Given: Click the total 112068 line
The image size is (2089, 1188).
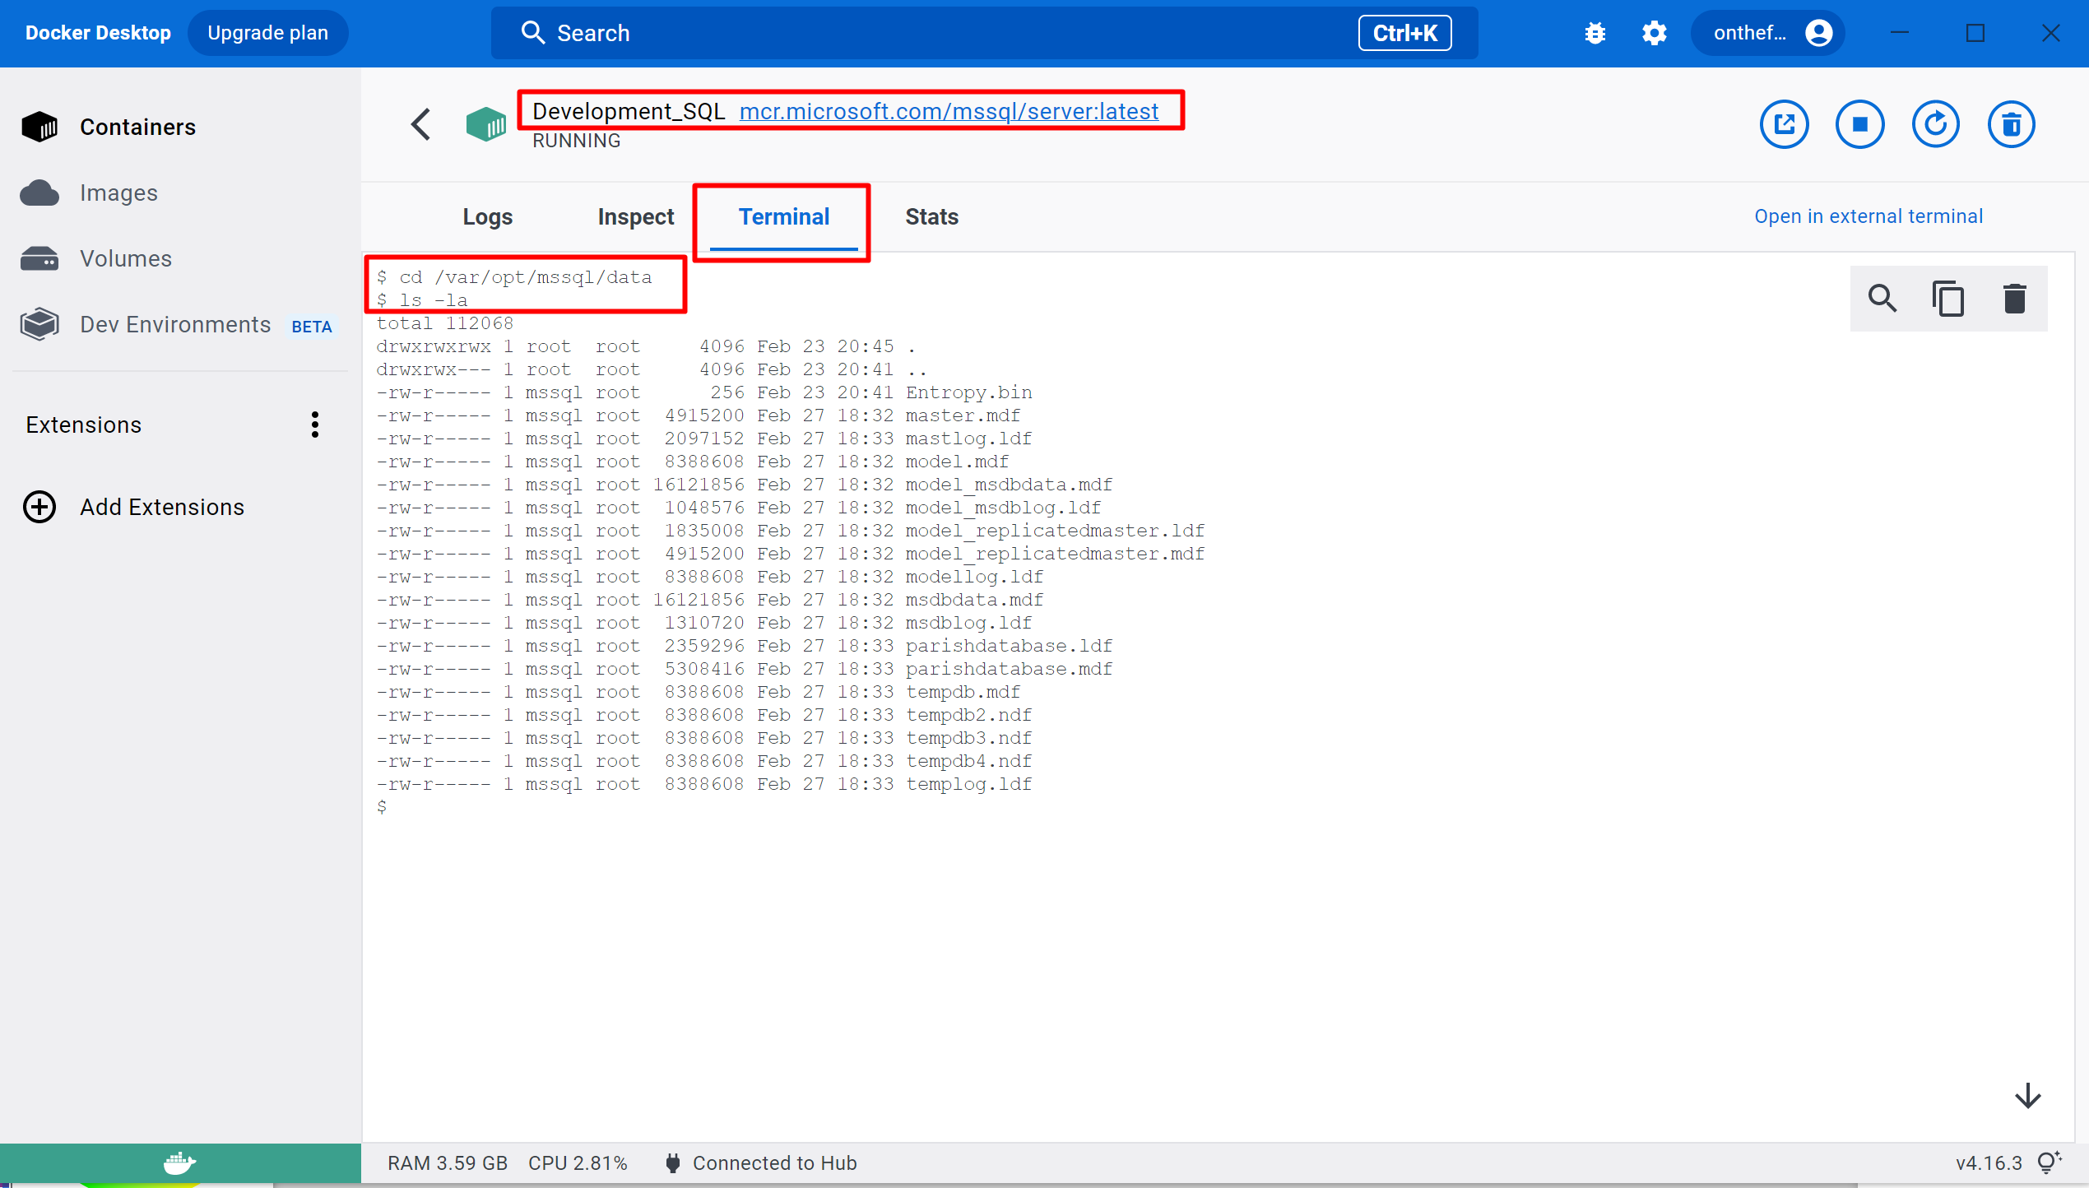Looking at the screenshot, I should click(x=444, y=323).
